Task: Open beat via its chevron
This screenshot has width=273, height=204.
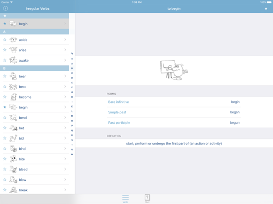Action: [x=65, y=87]
